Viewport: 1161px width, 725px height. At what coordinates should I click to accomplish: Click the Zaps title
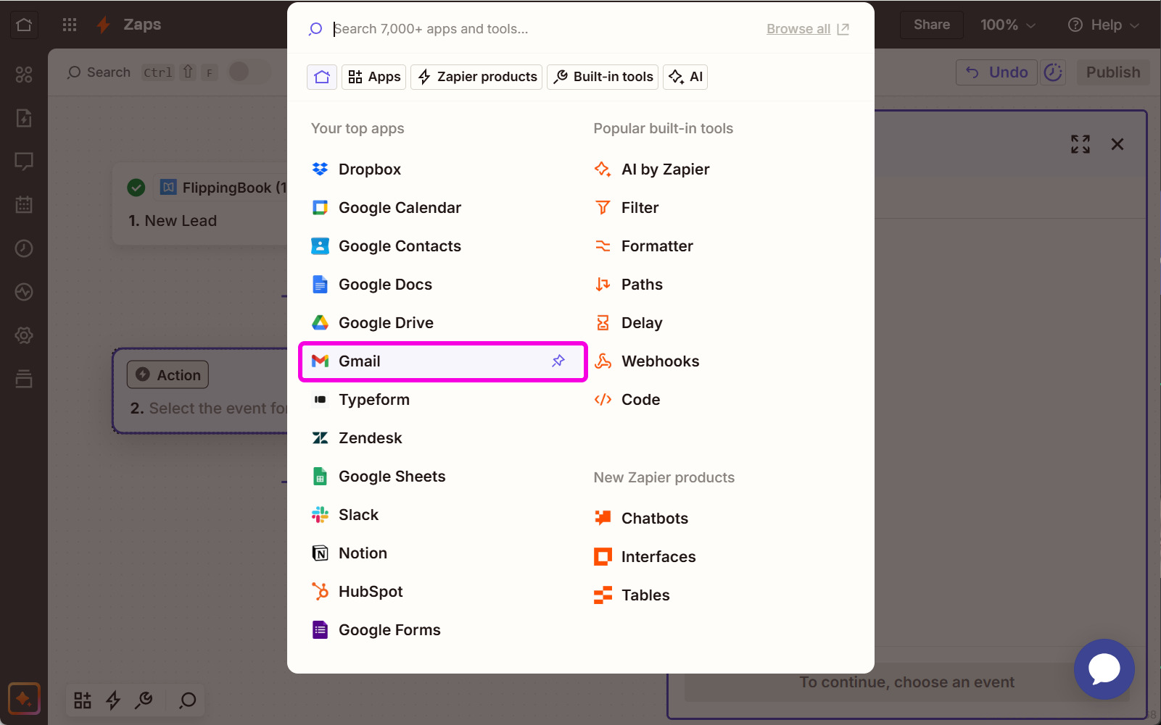click(142, 25)
